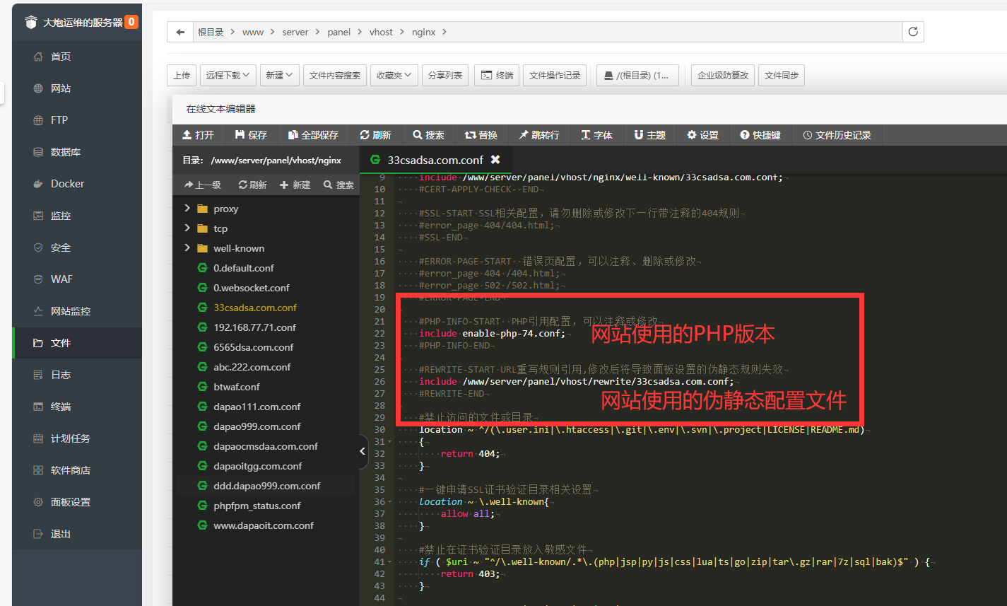1007x606 pixels.
Task: Open the 新建 dropdown in file toolbar
Action: pyautogui.click(x=280, y=75)
